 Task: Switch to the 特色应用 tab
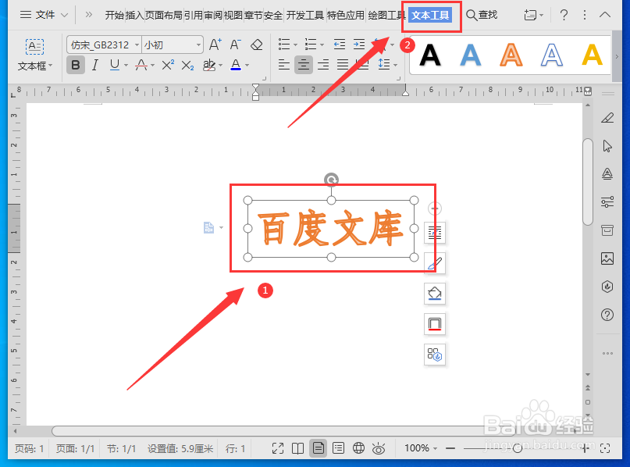click(x=346, y=16)
